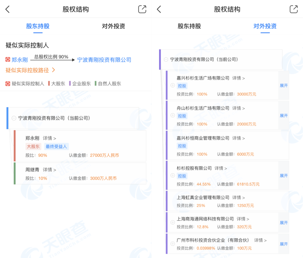Select 自然人股东 legend entry
Viewport: 303px width, 258px height.
click(108, 83)
